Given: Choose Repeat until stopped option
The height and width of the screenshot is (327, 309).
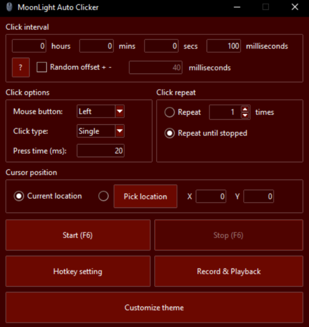Looking at the screenshot, I should [170, 133].
